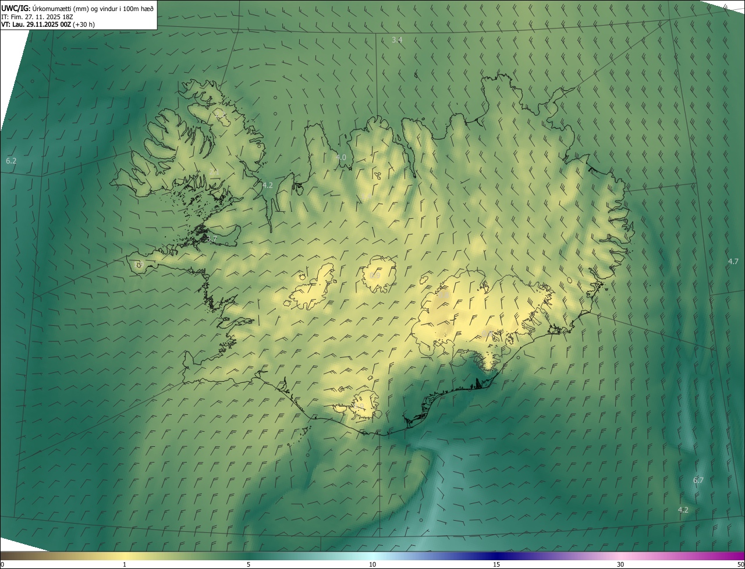This screenshot has height=569, width=745.
Task: Click the '50' tick on the colour scale
Action: 740,564
